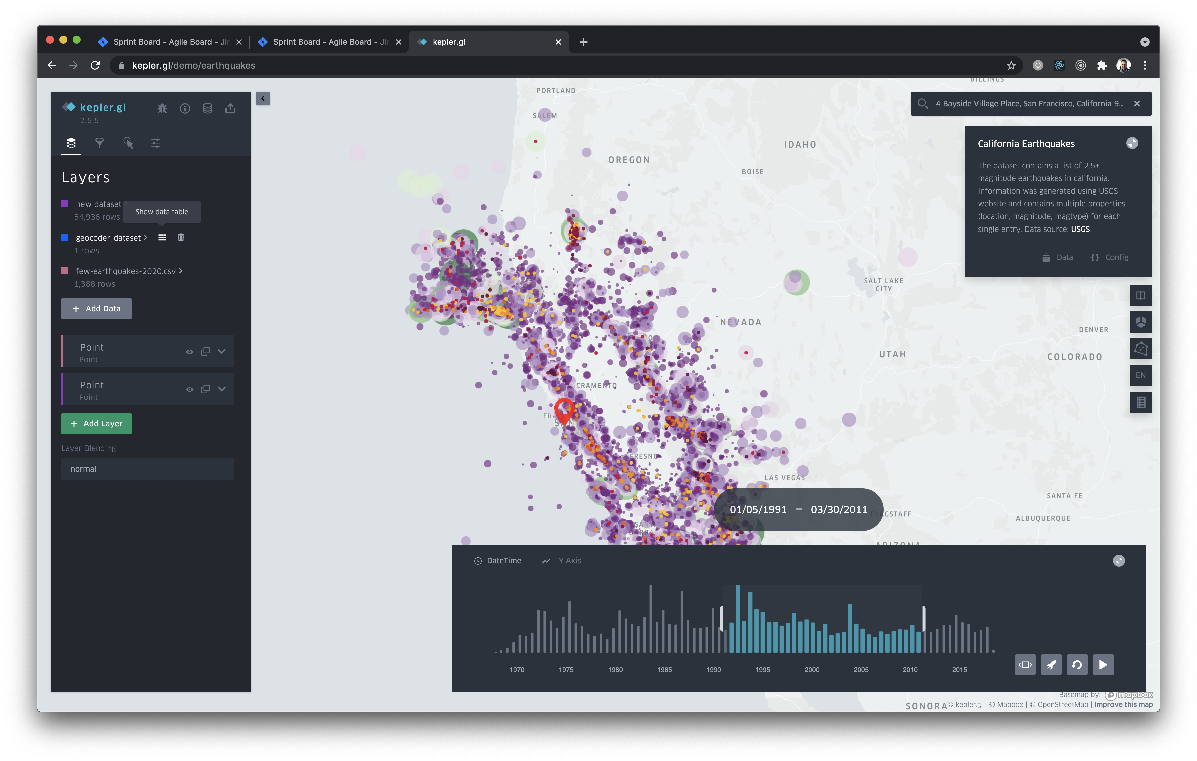1197x761 pixels.
Task: Switch to the Layers tab
Action: click(71, 143)
